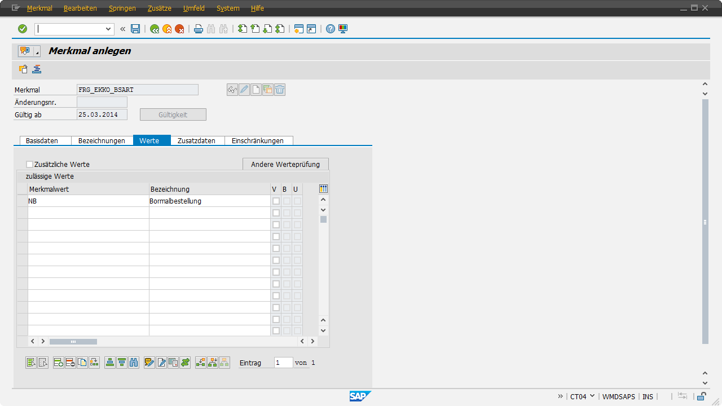Tick the V checkbox for NB row
Image resolution: width=722 pixels, height=406 pixels.
point(276,201)
